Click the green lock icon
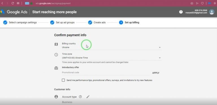 click(x=32, y=3)
